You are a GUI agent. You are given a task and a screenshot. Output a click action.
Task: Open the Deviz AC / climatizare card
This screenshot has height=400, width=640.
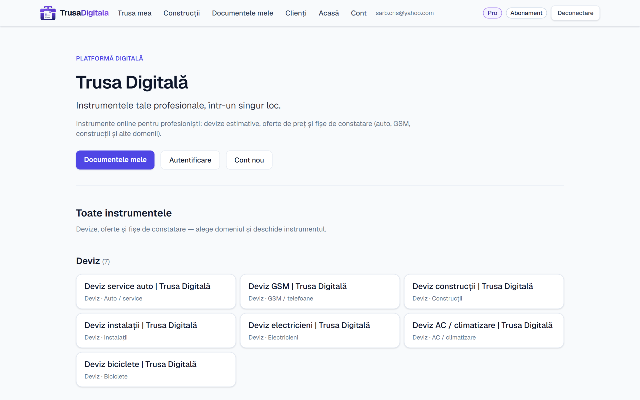click(x=484, y=330)
